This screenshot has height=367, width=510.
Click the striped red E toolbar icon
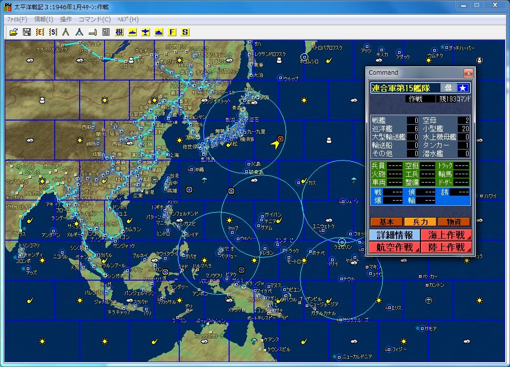pos(40,32)
